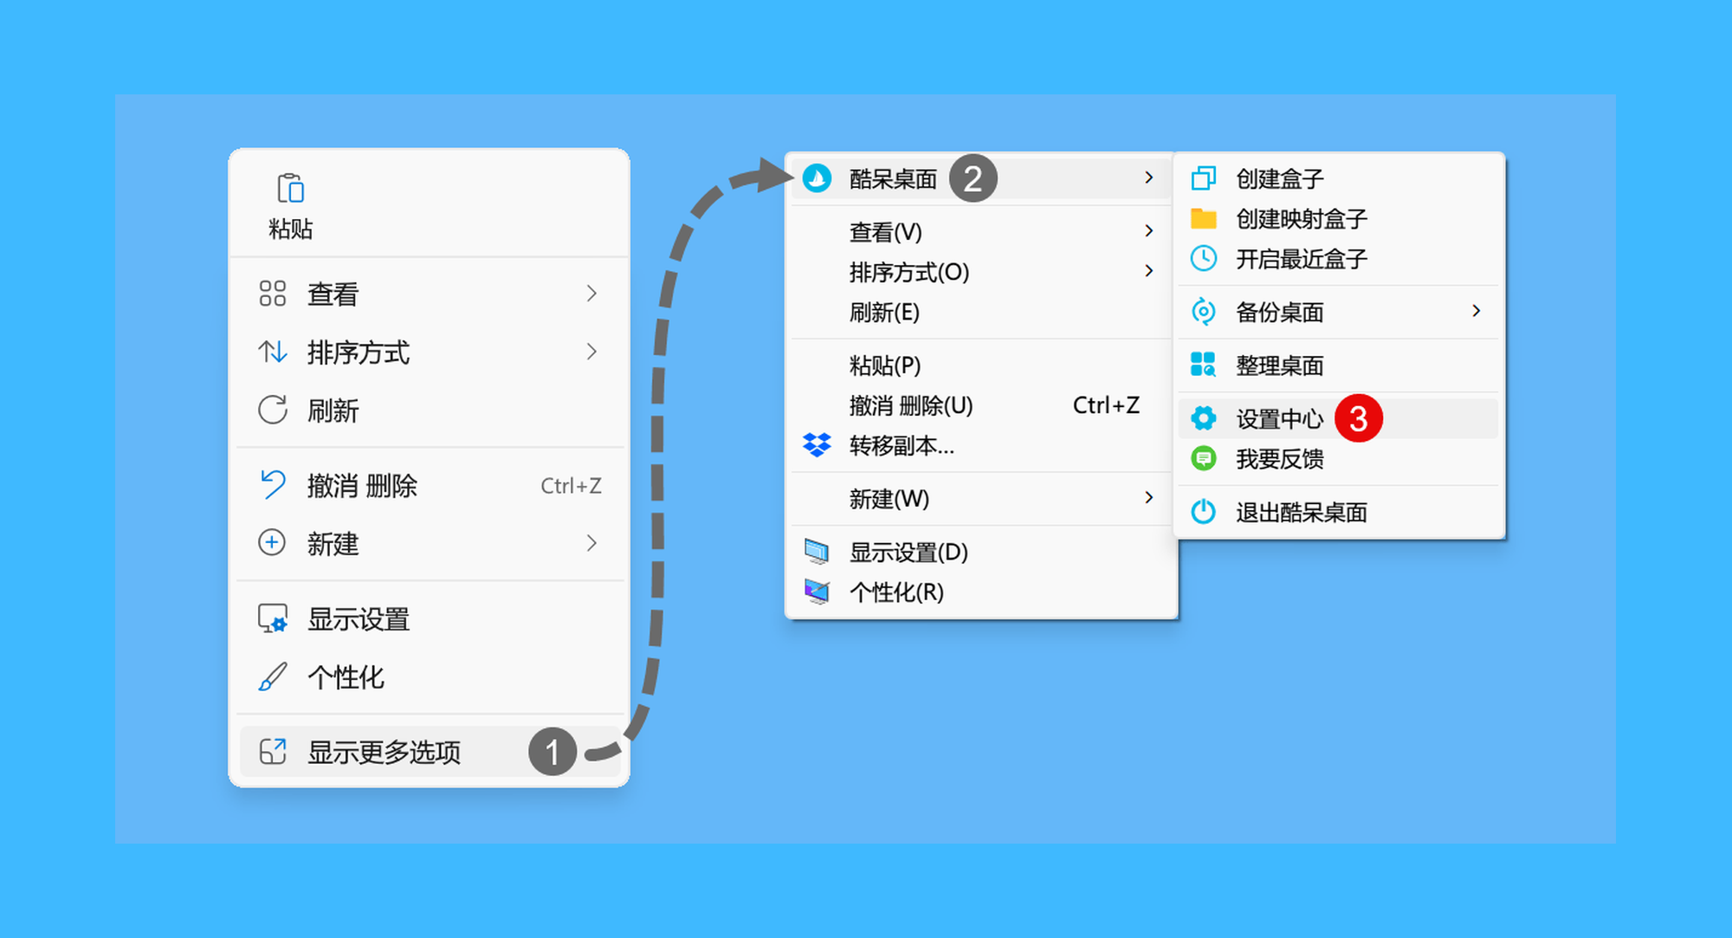Choose 撤消 删除 in left context menu

click(430, 485)
